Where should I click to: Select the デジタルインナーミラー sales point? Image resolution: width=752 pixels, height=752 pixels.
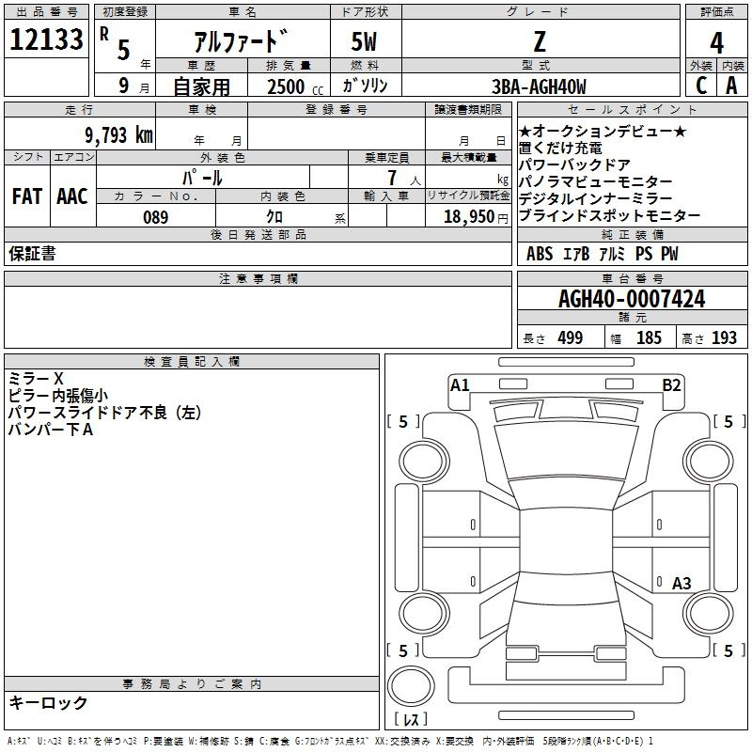(596, 198)
